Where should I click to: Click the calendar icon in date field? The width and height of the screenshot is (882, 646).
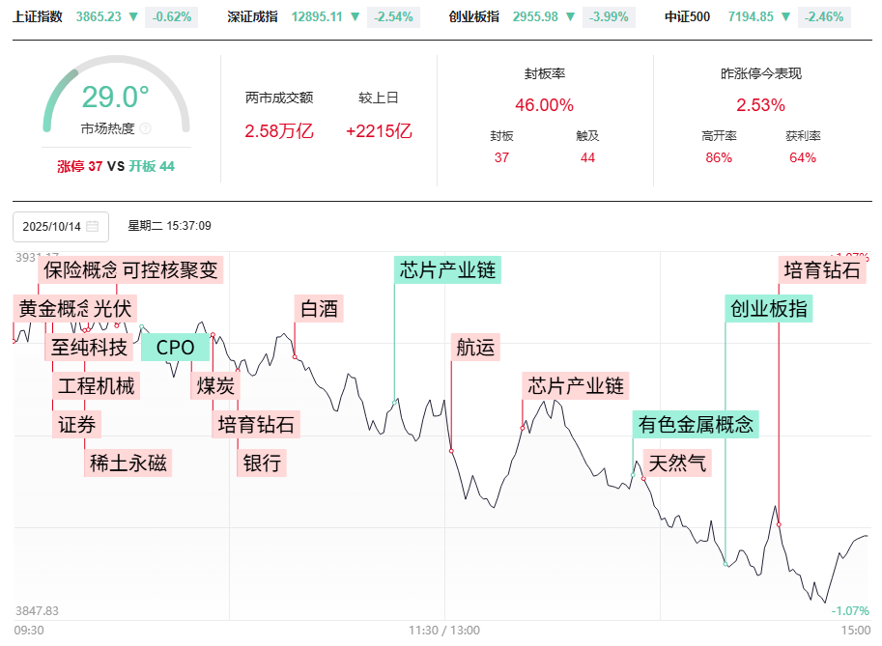tap(92, 227)
